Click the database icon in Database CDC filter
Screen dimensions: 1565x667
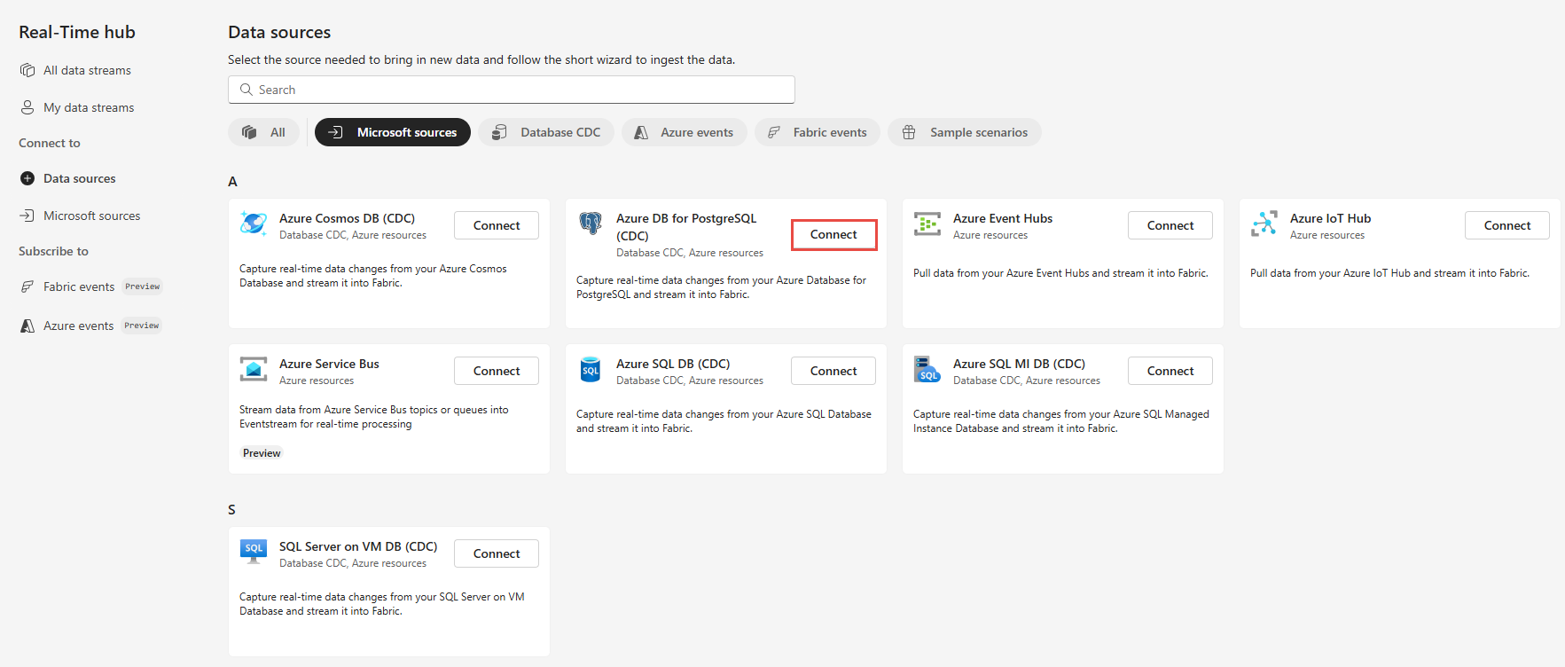[x=499, y=132]
